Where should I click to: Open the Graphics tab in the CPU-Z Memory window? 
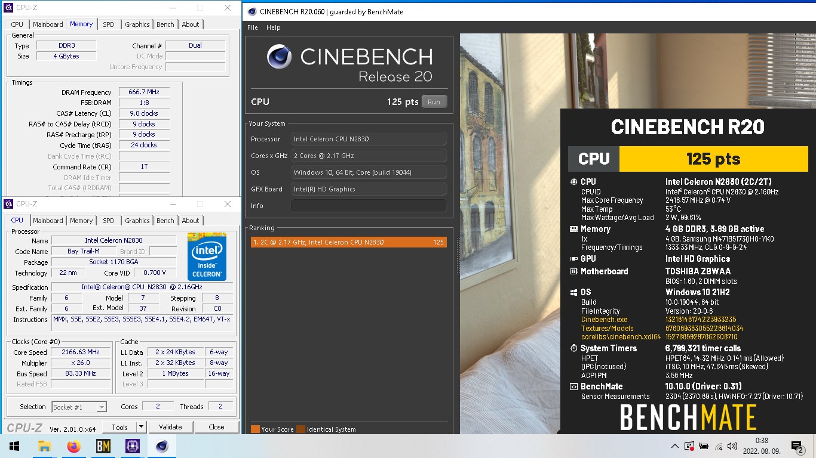[x=137, y=24]
